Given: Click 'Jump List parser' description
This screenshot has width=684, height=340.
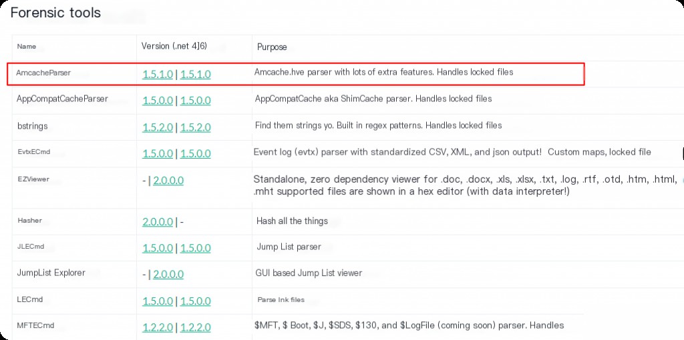Looking at the screenshot, I should pos(289,247).
